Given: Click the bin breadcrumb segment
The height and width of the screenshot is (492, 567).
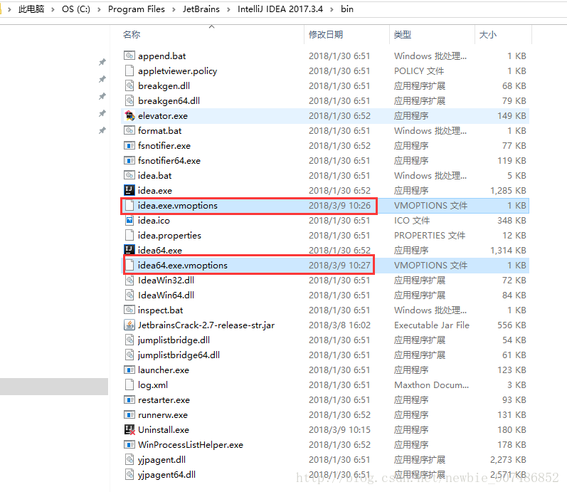Looking at the screenshot, I should pyautogui.click(x=347, y=9).
